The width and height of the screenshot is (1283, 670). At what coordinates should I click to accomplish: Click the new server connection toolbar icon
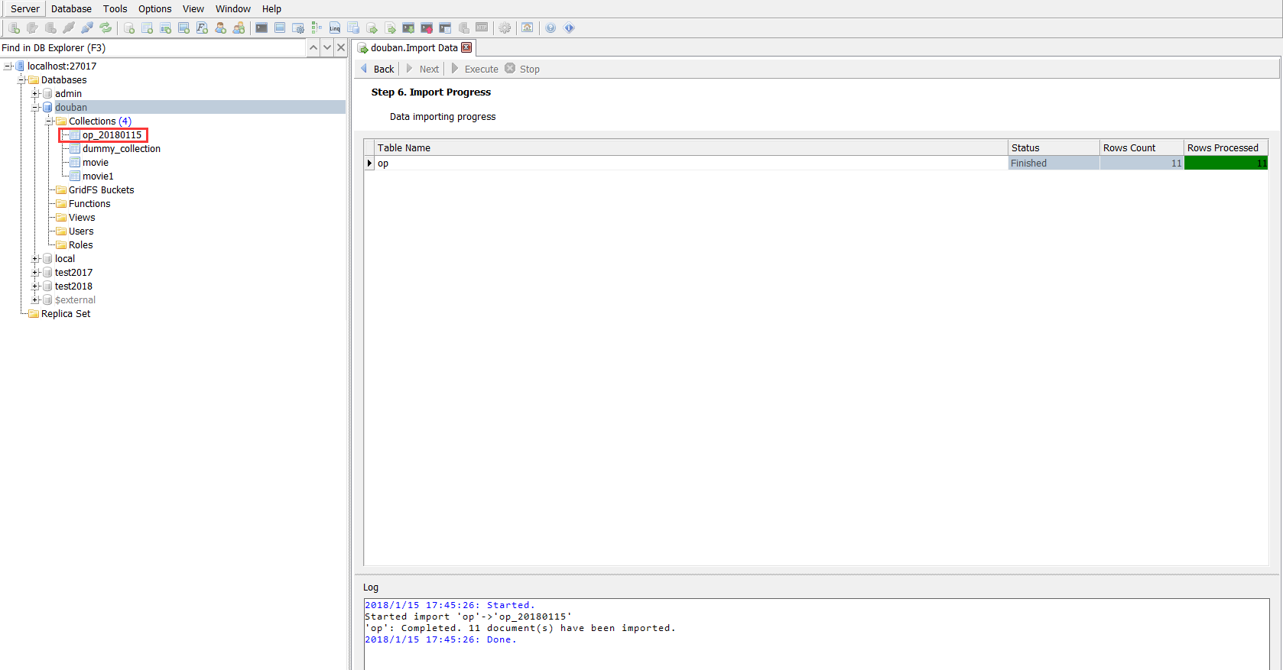tap(14, 28)
